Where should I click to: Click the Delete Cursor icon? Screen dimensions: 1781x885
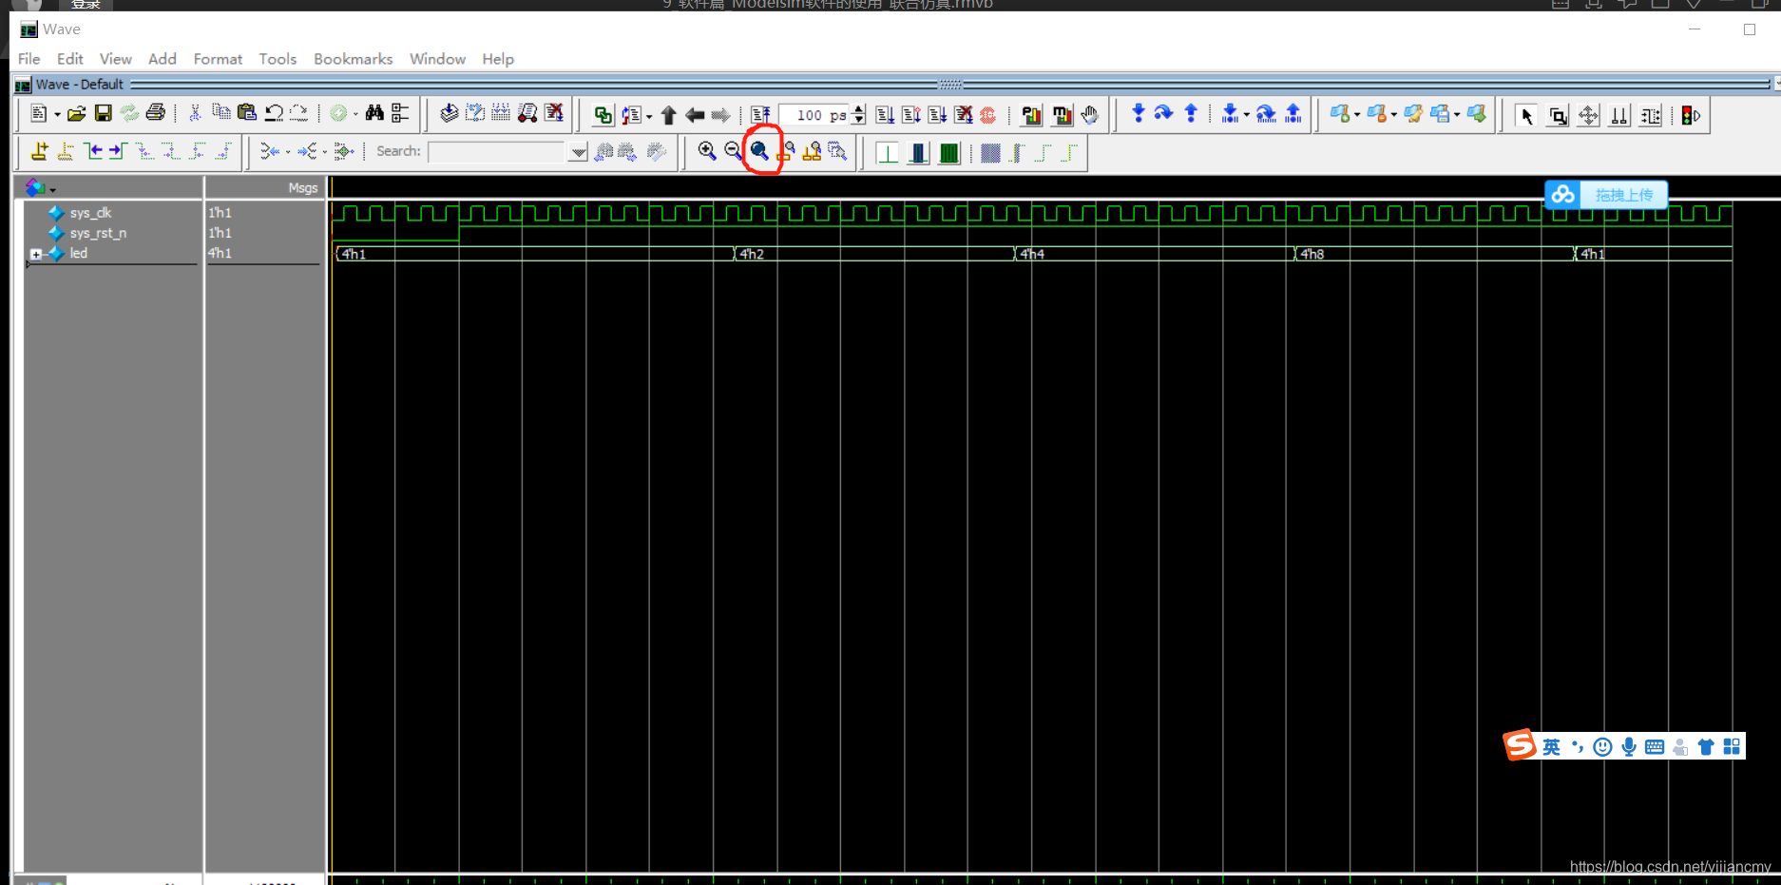coord(66,151)
